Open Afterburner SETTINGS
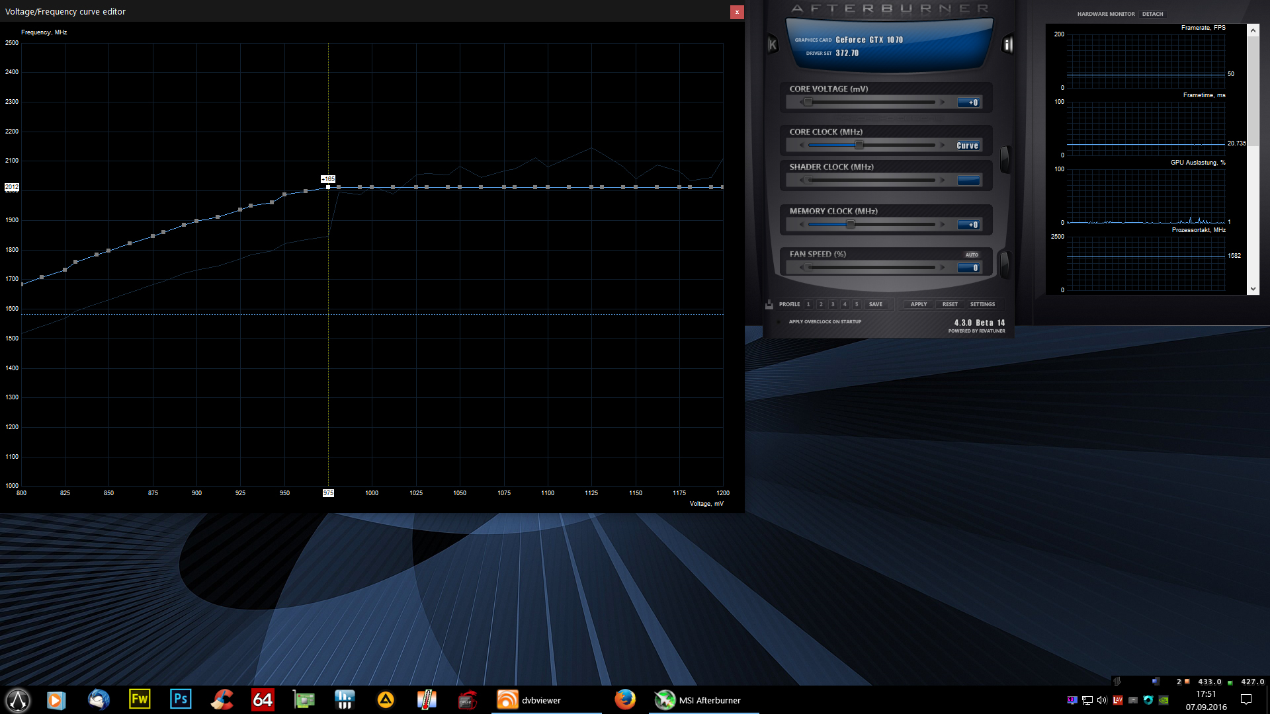The width and height of the screenshot is (1270, 714). click(x=982, y=305)
